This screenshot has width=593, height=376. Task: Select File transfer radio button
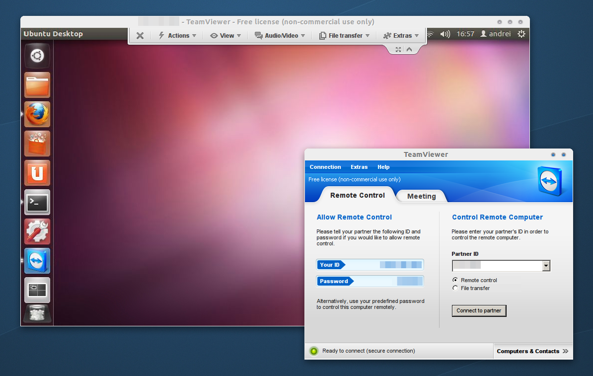click(x=455, y=288)
